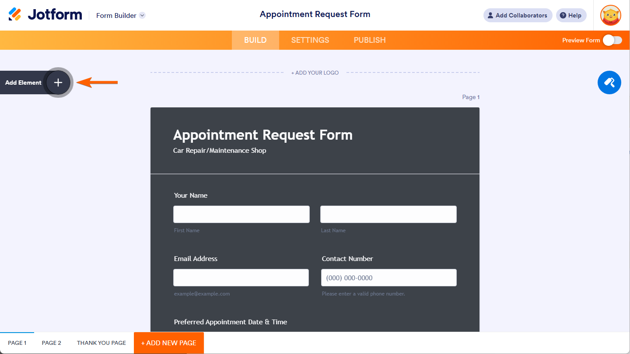Click the Add Element plus icon
Viewport: 630px width, 354px height.
tap(58, 82)
